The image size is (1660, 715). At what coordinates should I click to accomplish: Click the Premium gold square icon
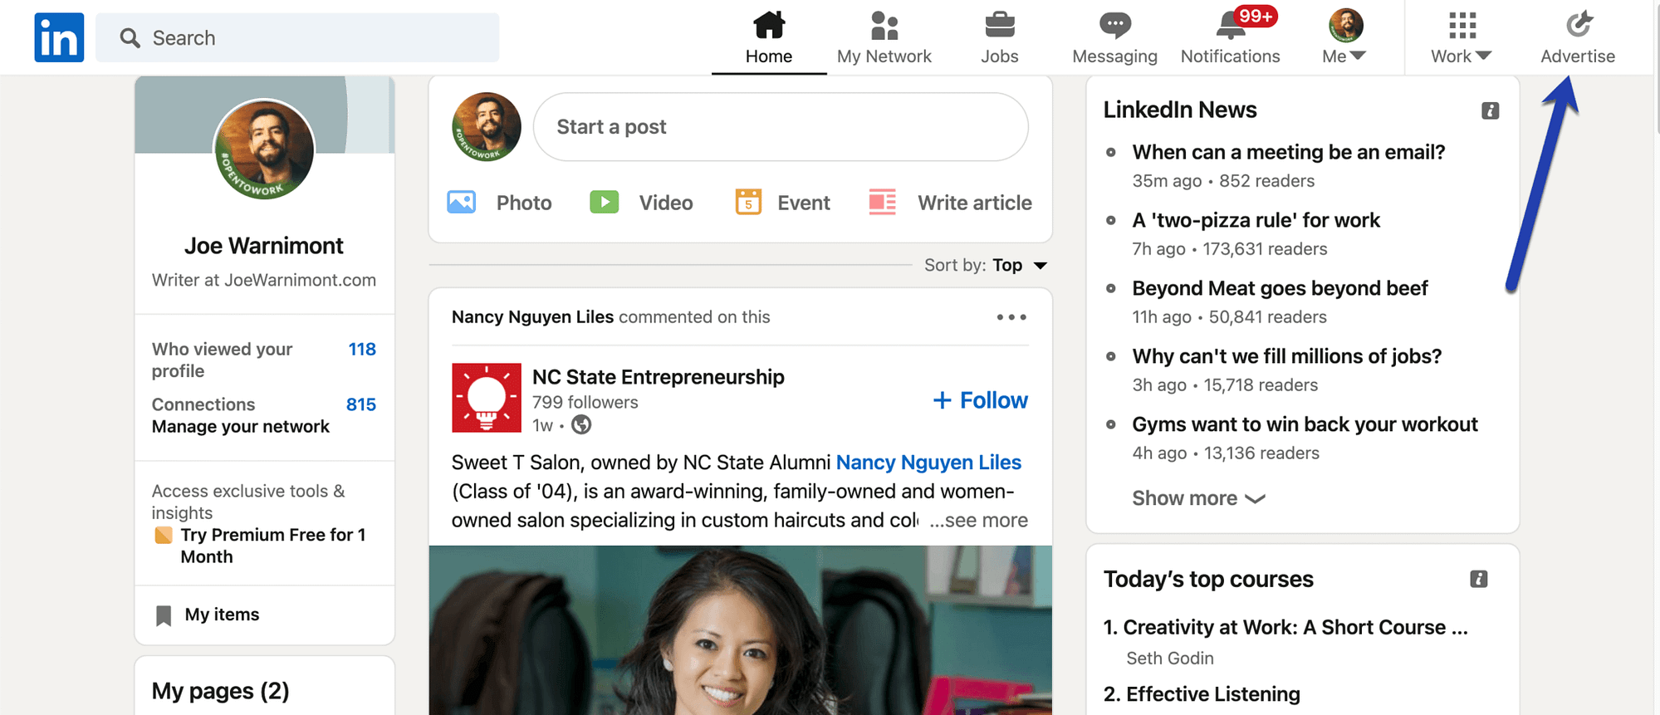[x=164, y=535]
